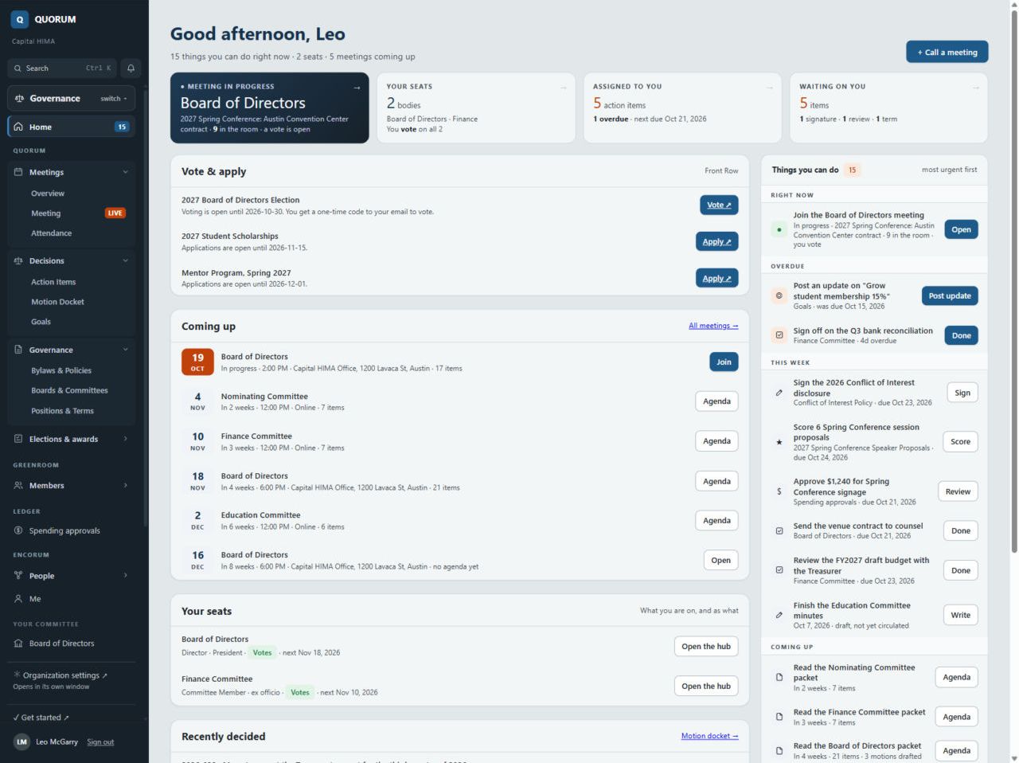Mark Q3 bank reconciliation as Done
1019x763 pixels.
click(x=961, y=335)
